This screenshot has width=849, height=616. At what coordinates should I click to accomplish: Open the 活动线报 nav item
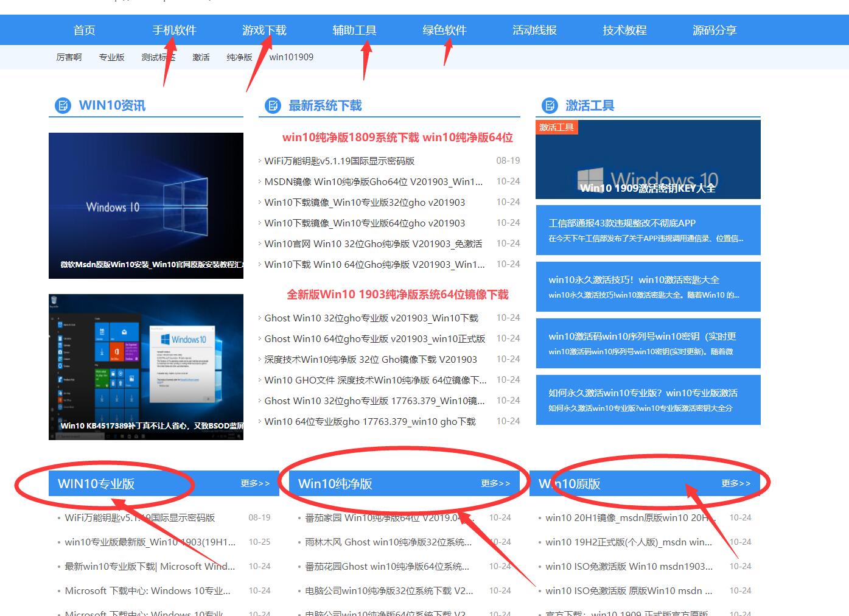(534, 30)
